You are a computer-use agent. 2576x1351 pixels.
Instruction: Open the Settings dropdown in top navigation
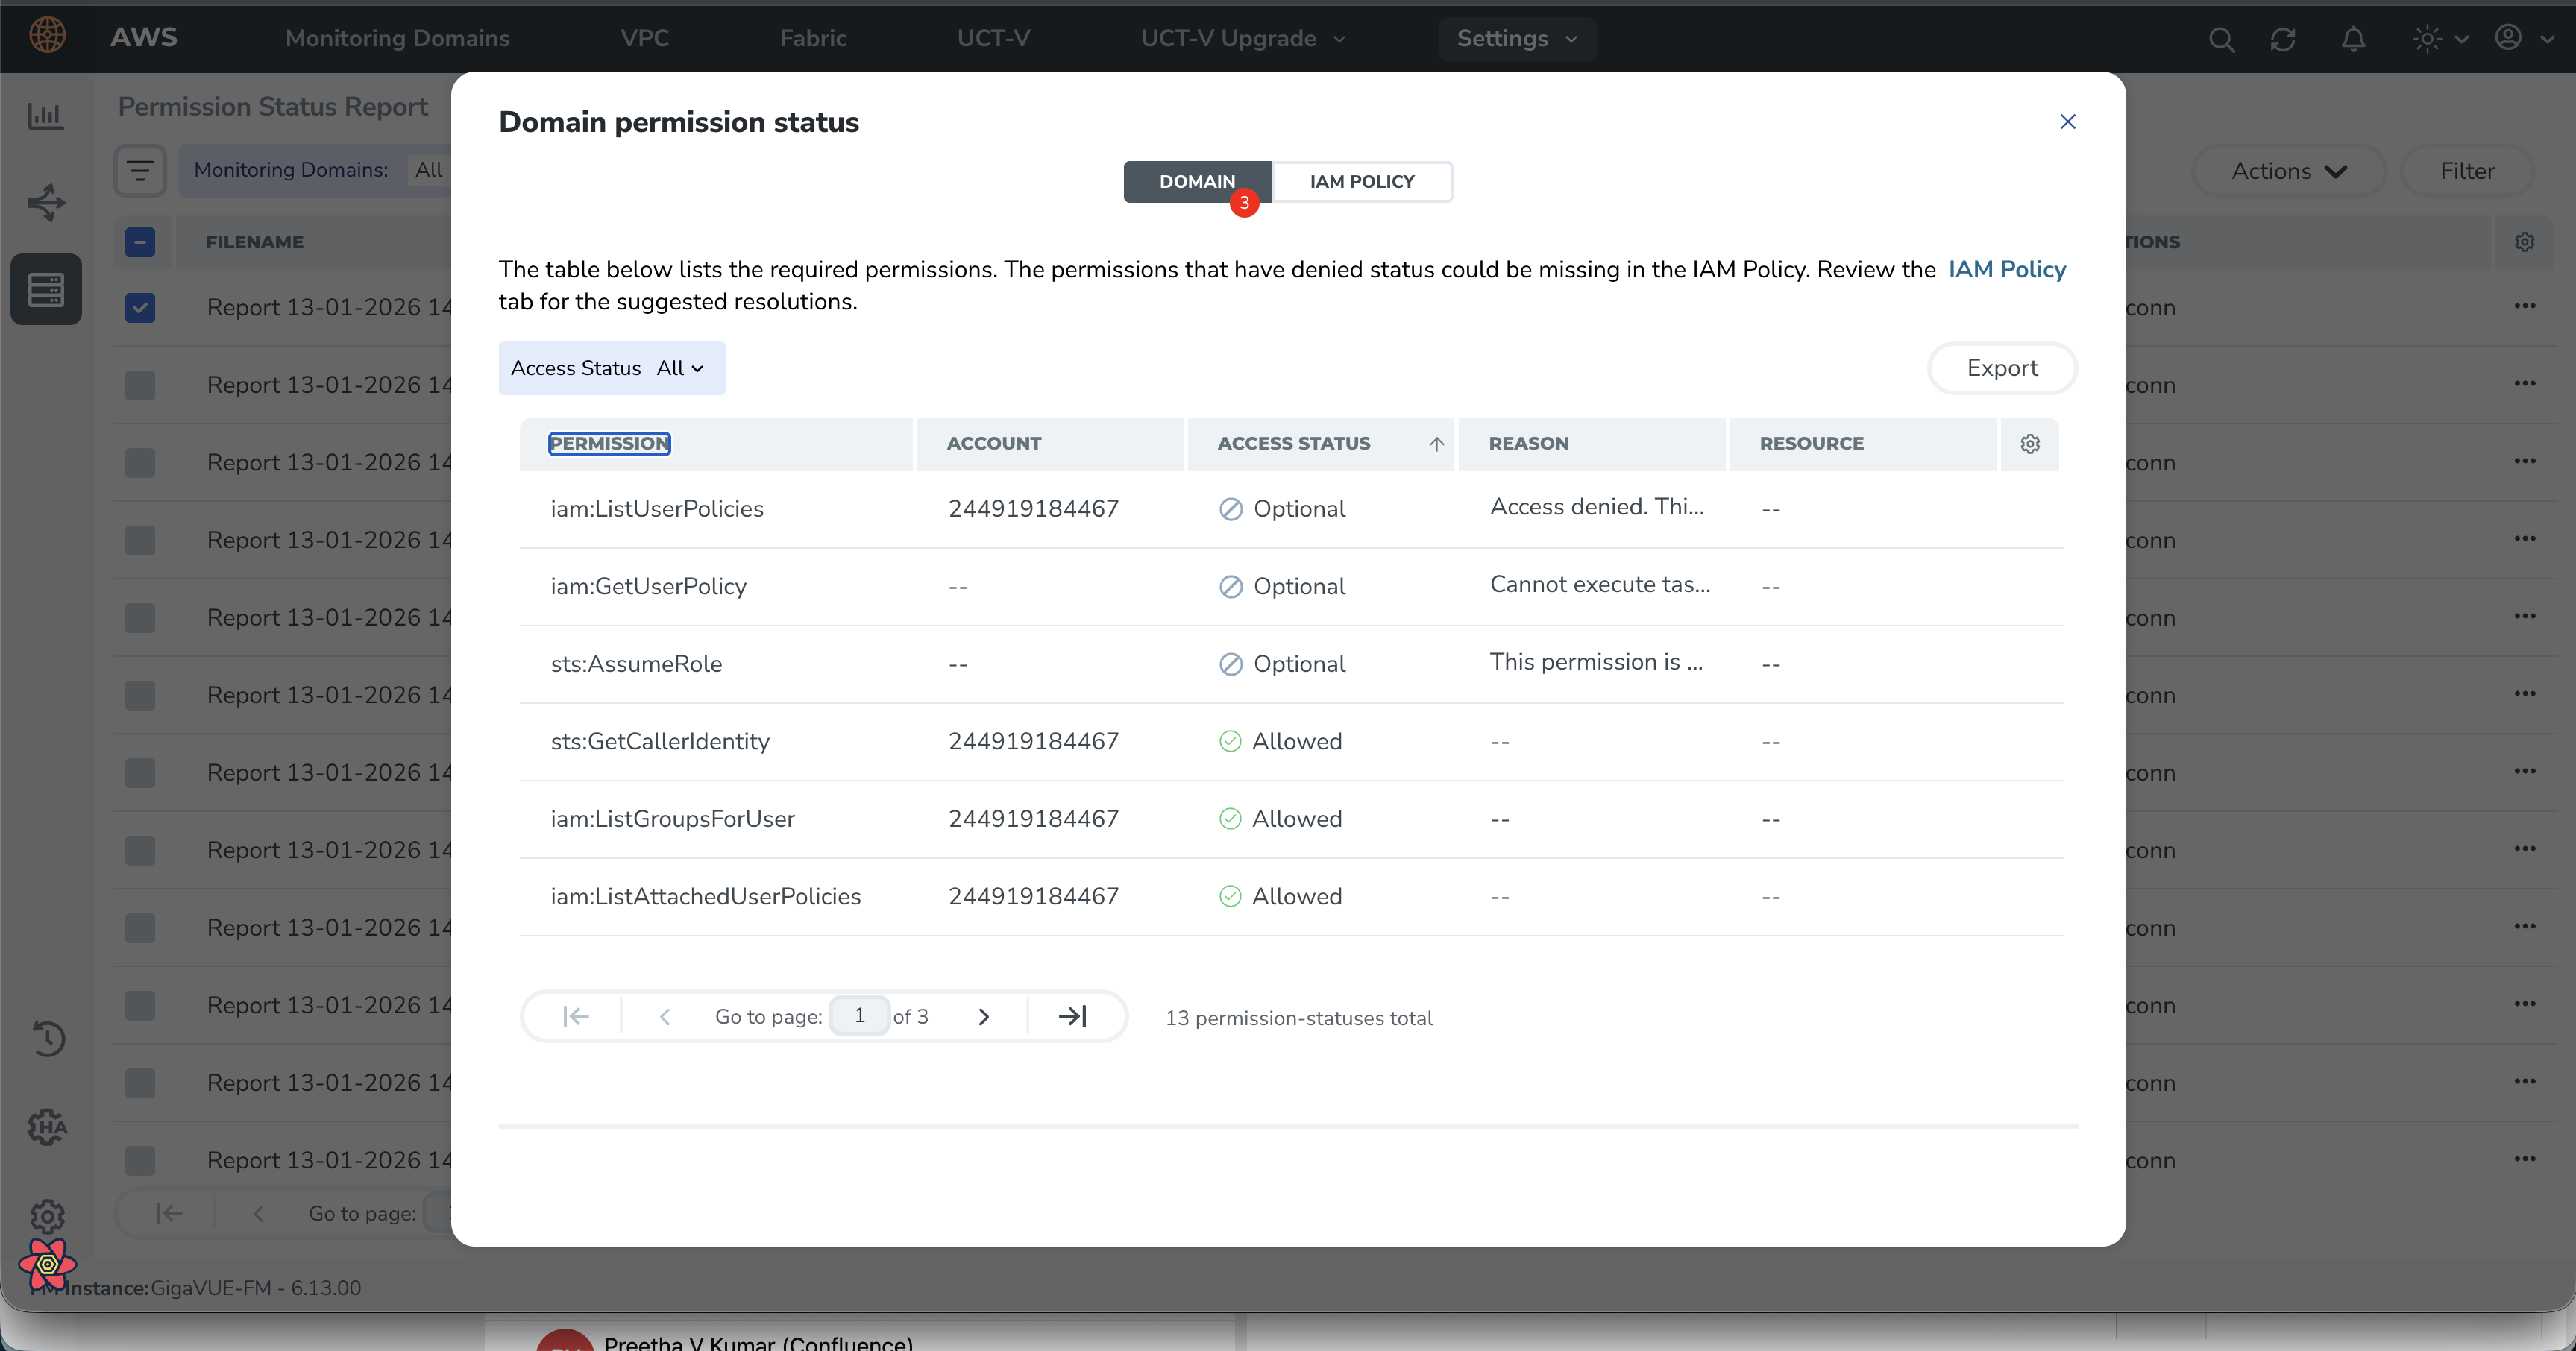pos(1516,39)
